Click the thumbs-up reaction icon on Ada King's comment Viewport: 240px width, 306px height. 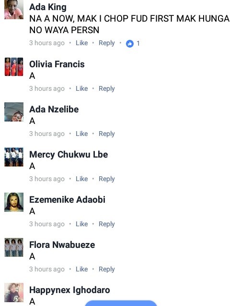pyautogui.click(x=130, y=44)
